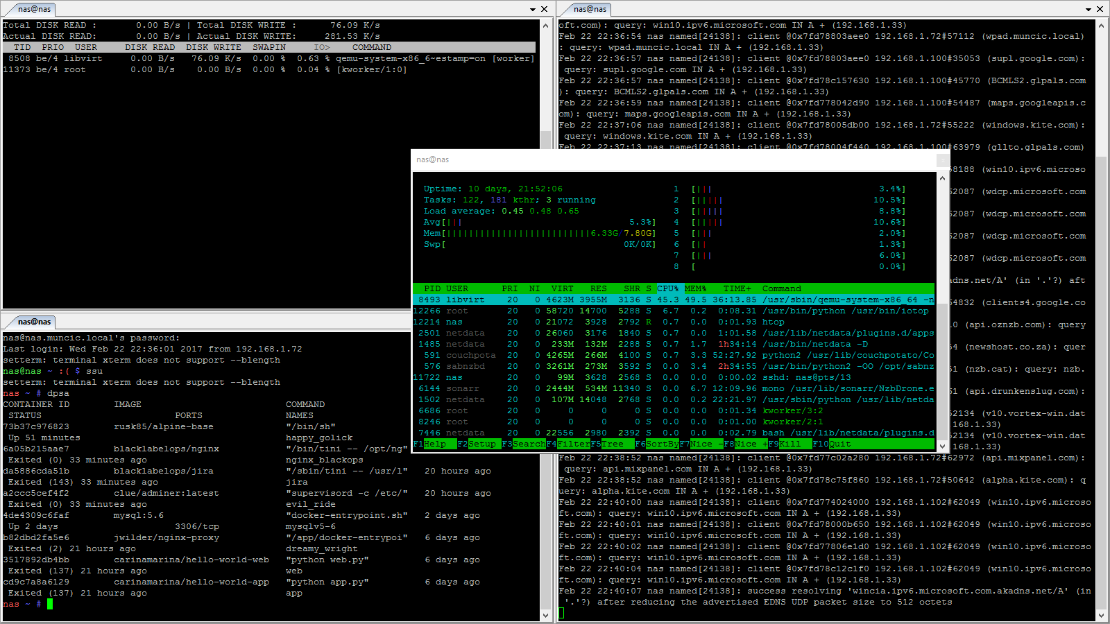This screenshot has width=1110, height=624.
Task: Click F10 Quit in htop footer
Action: [x=832, y=444]
